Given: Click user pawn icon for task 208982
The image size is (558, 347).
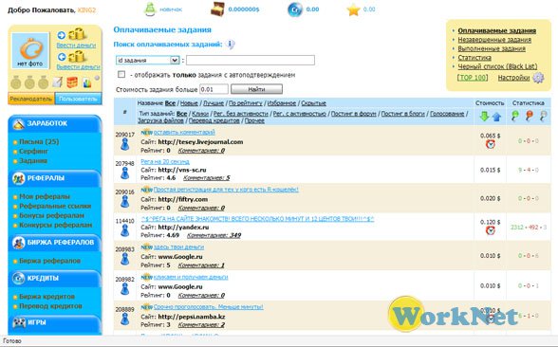Looking at the screenshot, I should (124, 288).
